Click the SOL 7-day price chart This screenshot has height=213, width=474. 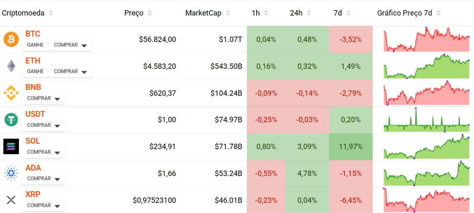pos(426,147)
